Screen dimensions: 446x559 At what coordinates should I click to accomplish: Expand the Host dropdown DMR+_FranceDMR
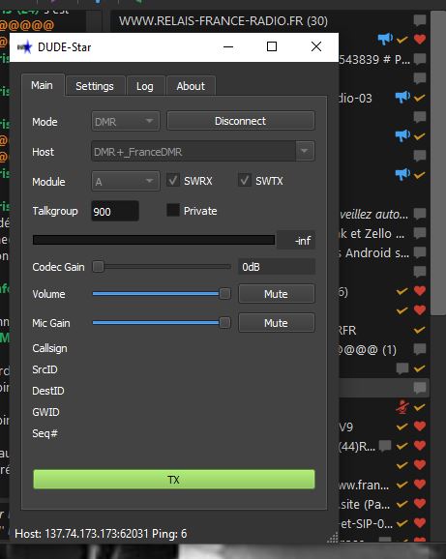point(203,152)
